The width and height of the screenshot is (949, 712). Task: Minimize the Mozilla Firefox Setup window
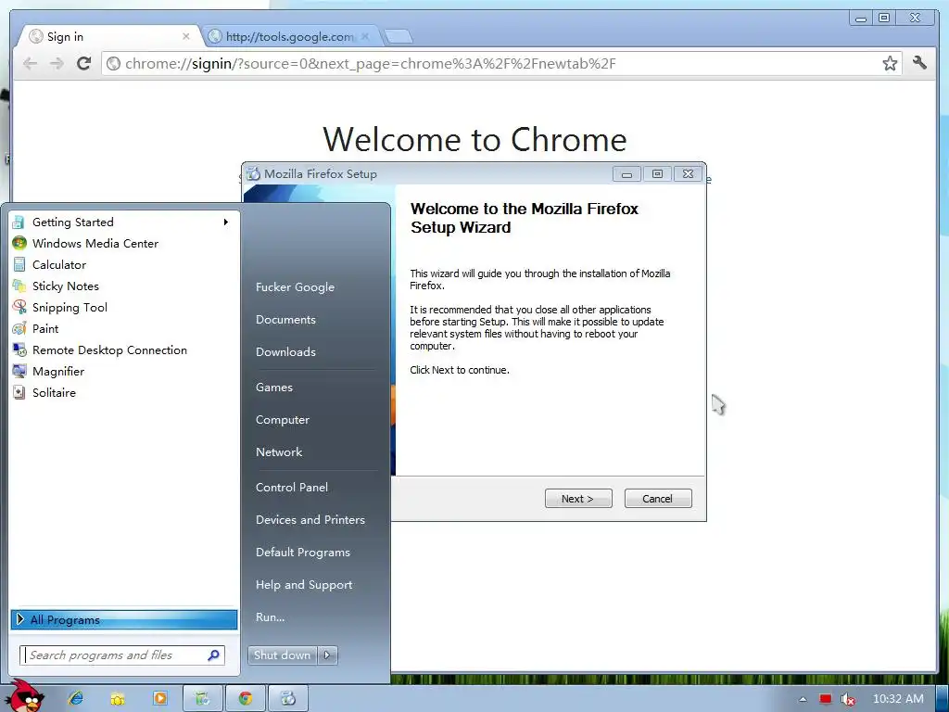[627, 174]
